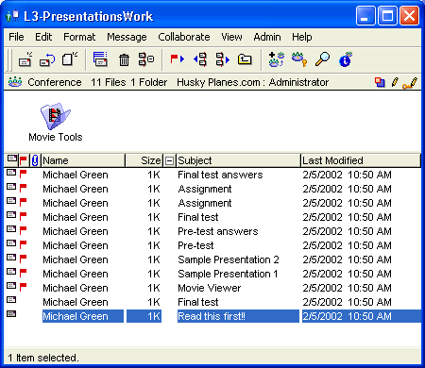Viewport: 425px width, 368px height.
Task: Collapse threads using minus box beside Subject
Action: pos(169,160)
